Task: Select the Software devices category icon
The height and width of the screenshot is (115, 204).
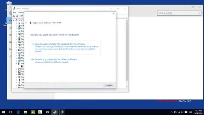Action: click(19, 80)
